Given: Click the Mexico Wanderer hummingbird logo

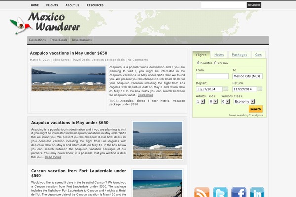Looking at the screenshot, I should pyautogui.click(x=21, y=26).
